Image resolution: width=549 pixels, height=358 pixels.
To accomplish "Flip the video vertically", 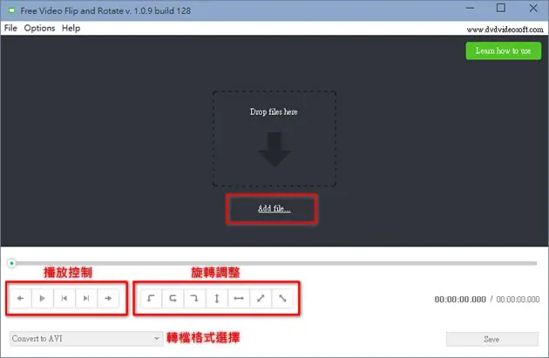I will (217, 298).
